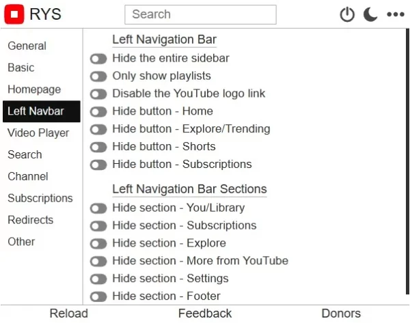Open the Basic settings tab

click(42, 68)
